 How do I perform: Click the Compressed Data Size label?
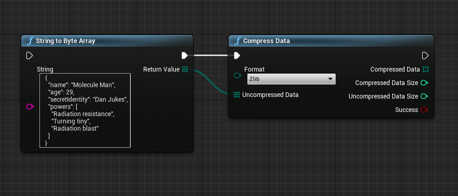pyautogui.click(x=386, y=83)
